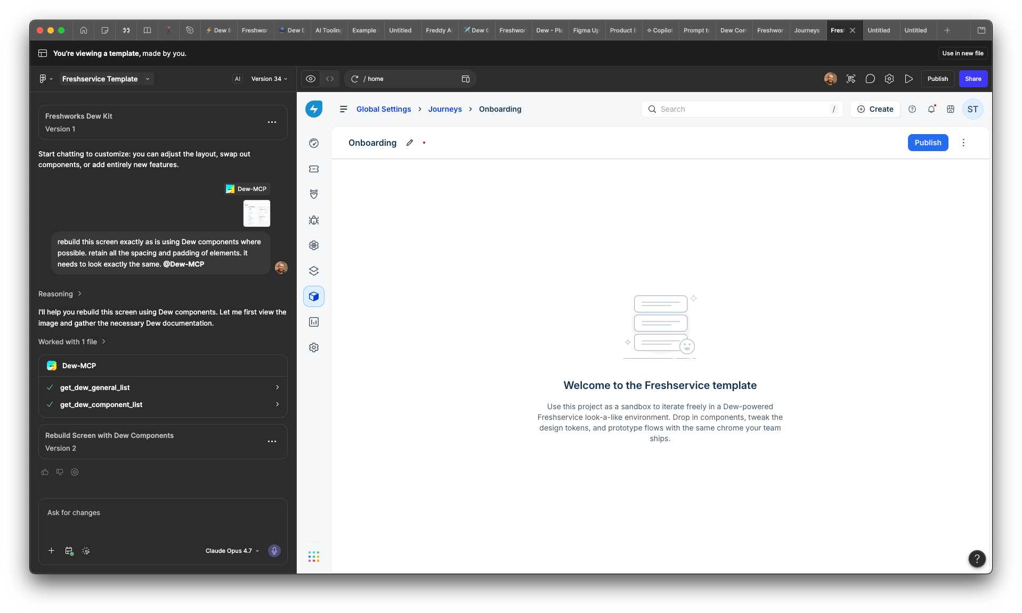Image resolution: width=1022 pixels, height=613 pixels.
Task: Click into the Search field
Action: tap(742, 109)
